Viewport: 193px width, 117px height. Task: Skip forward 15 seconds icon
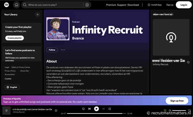110,109
